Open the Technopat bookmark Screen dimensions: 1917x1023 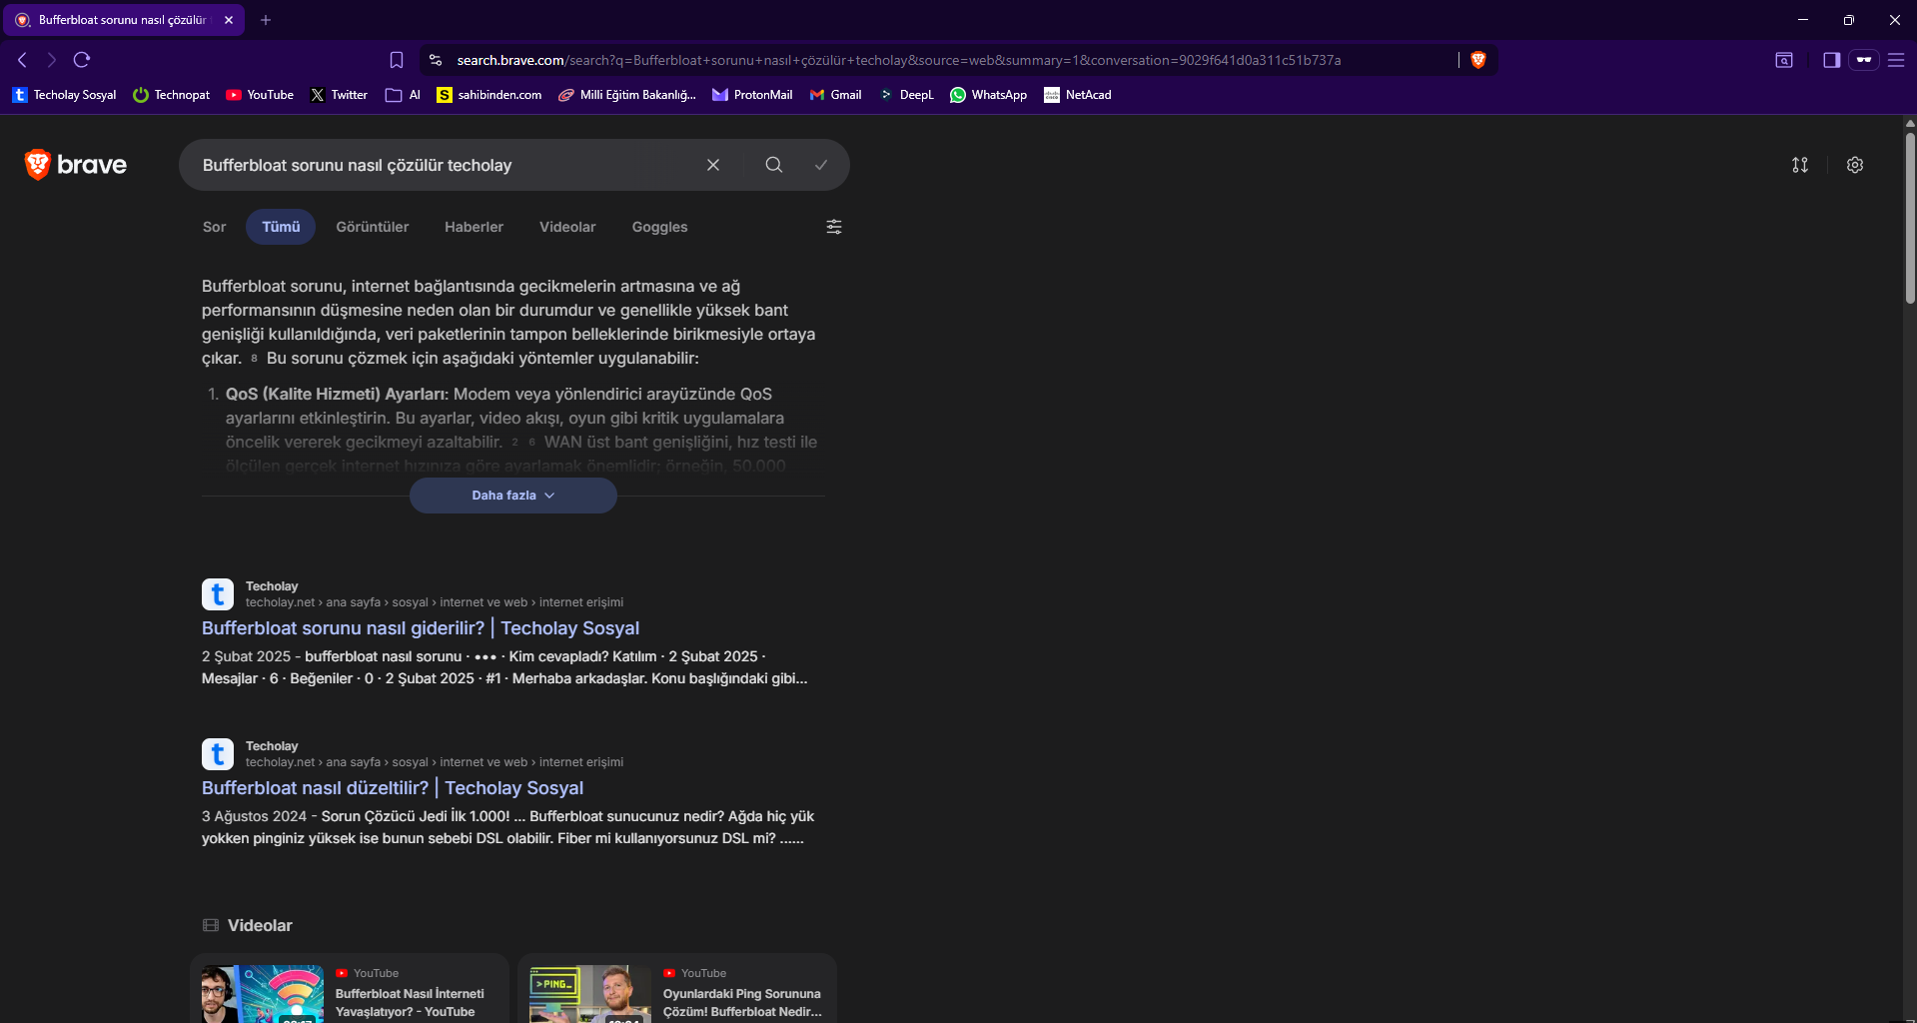coord(172,95)
